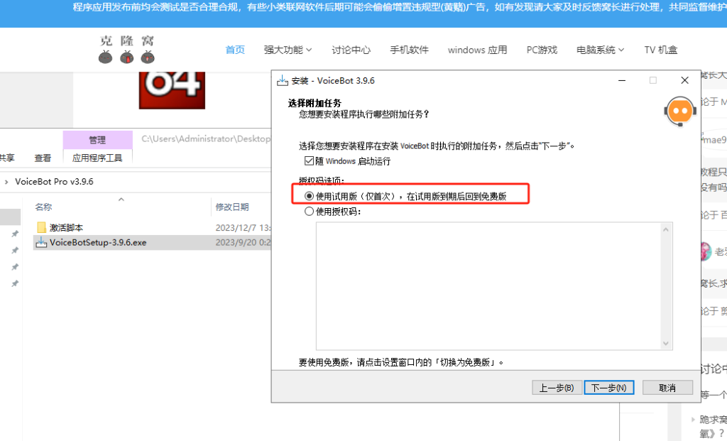This screenshot has height=441, width=727.
Task: Sort files by 名称 column header
Action: (43, 207)
